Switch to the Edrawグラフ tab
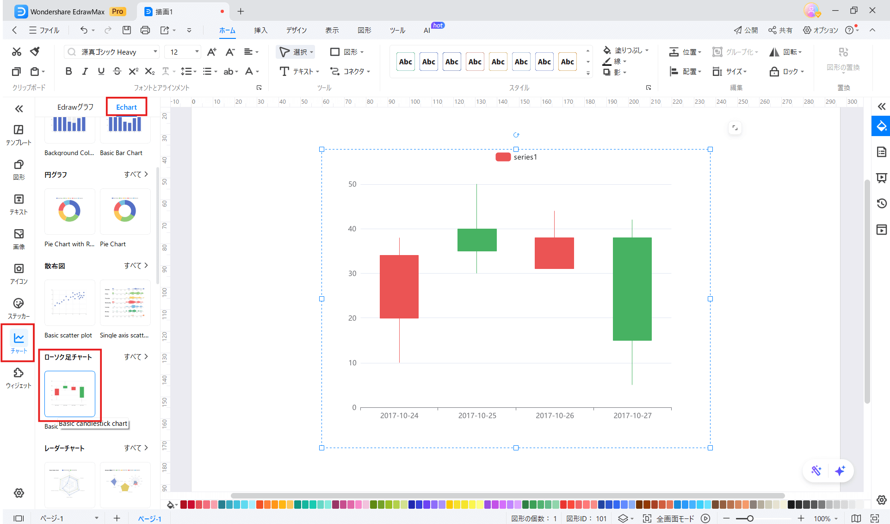Viewport: 890px width, 524px height. [75, 107]
